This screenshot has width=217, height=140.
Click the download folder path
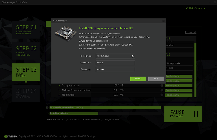pos(93,120)
